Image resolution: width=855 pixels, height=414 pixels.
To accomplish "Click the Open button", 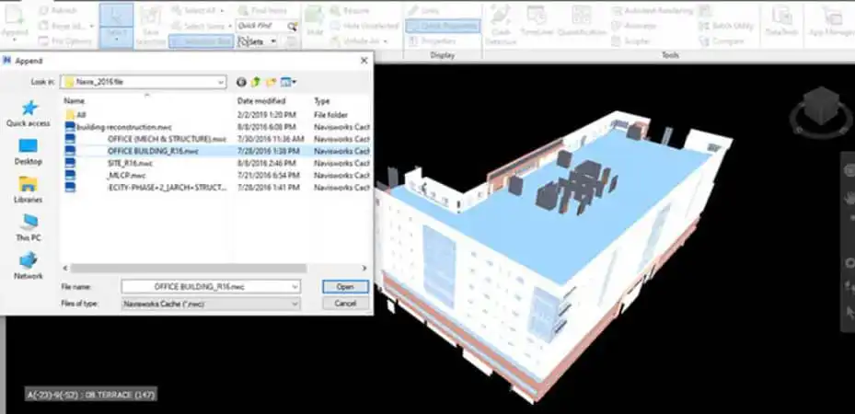I will (x=345, y=286).
